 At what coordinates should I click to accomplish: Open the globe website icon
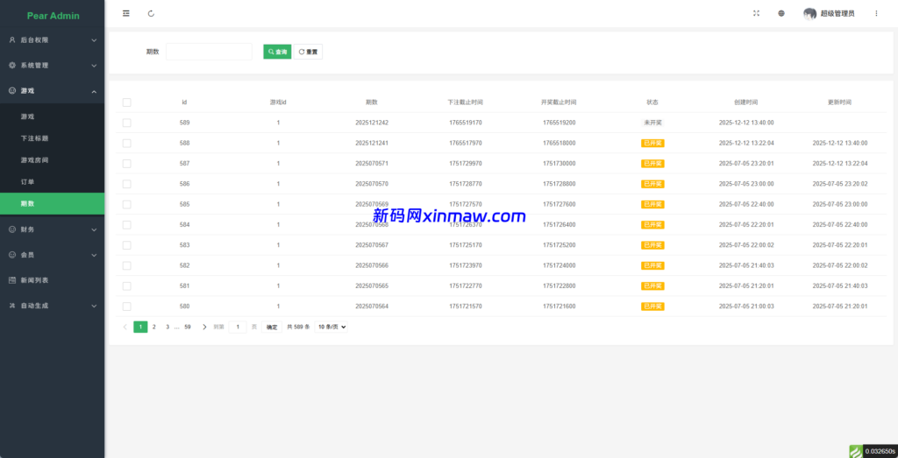click(x=781, y=14)
